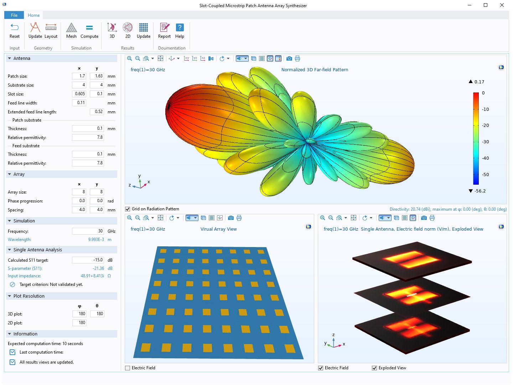Open the Help documentation icon
The image size is (513, 385).
pyautogui.click(x=180, y=28)
